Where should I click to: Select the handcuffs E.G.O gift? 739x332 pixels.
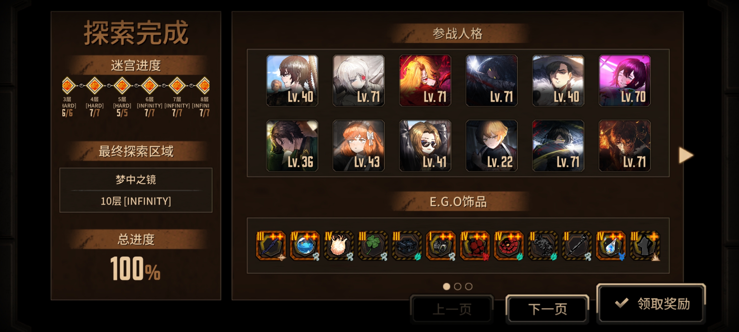pyautogui.click(x=441, y=245)
